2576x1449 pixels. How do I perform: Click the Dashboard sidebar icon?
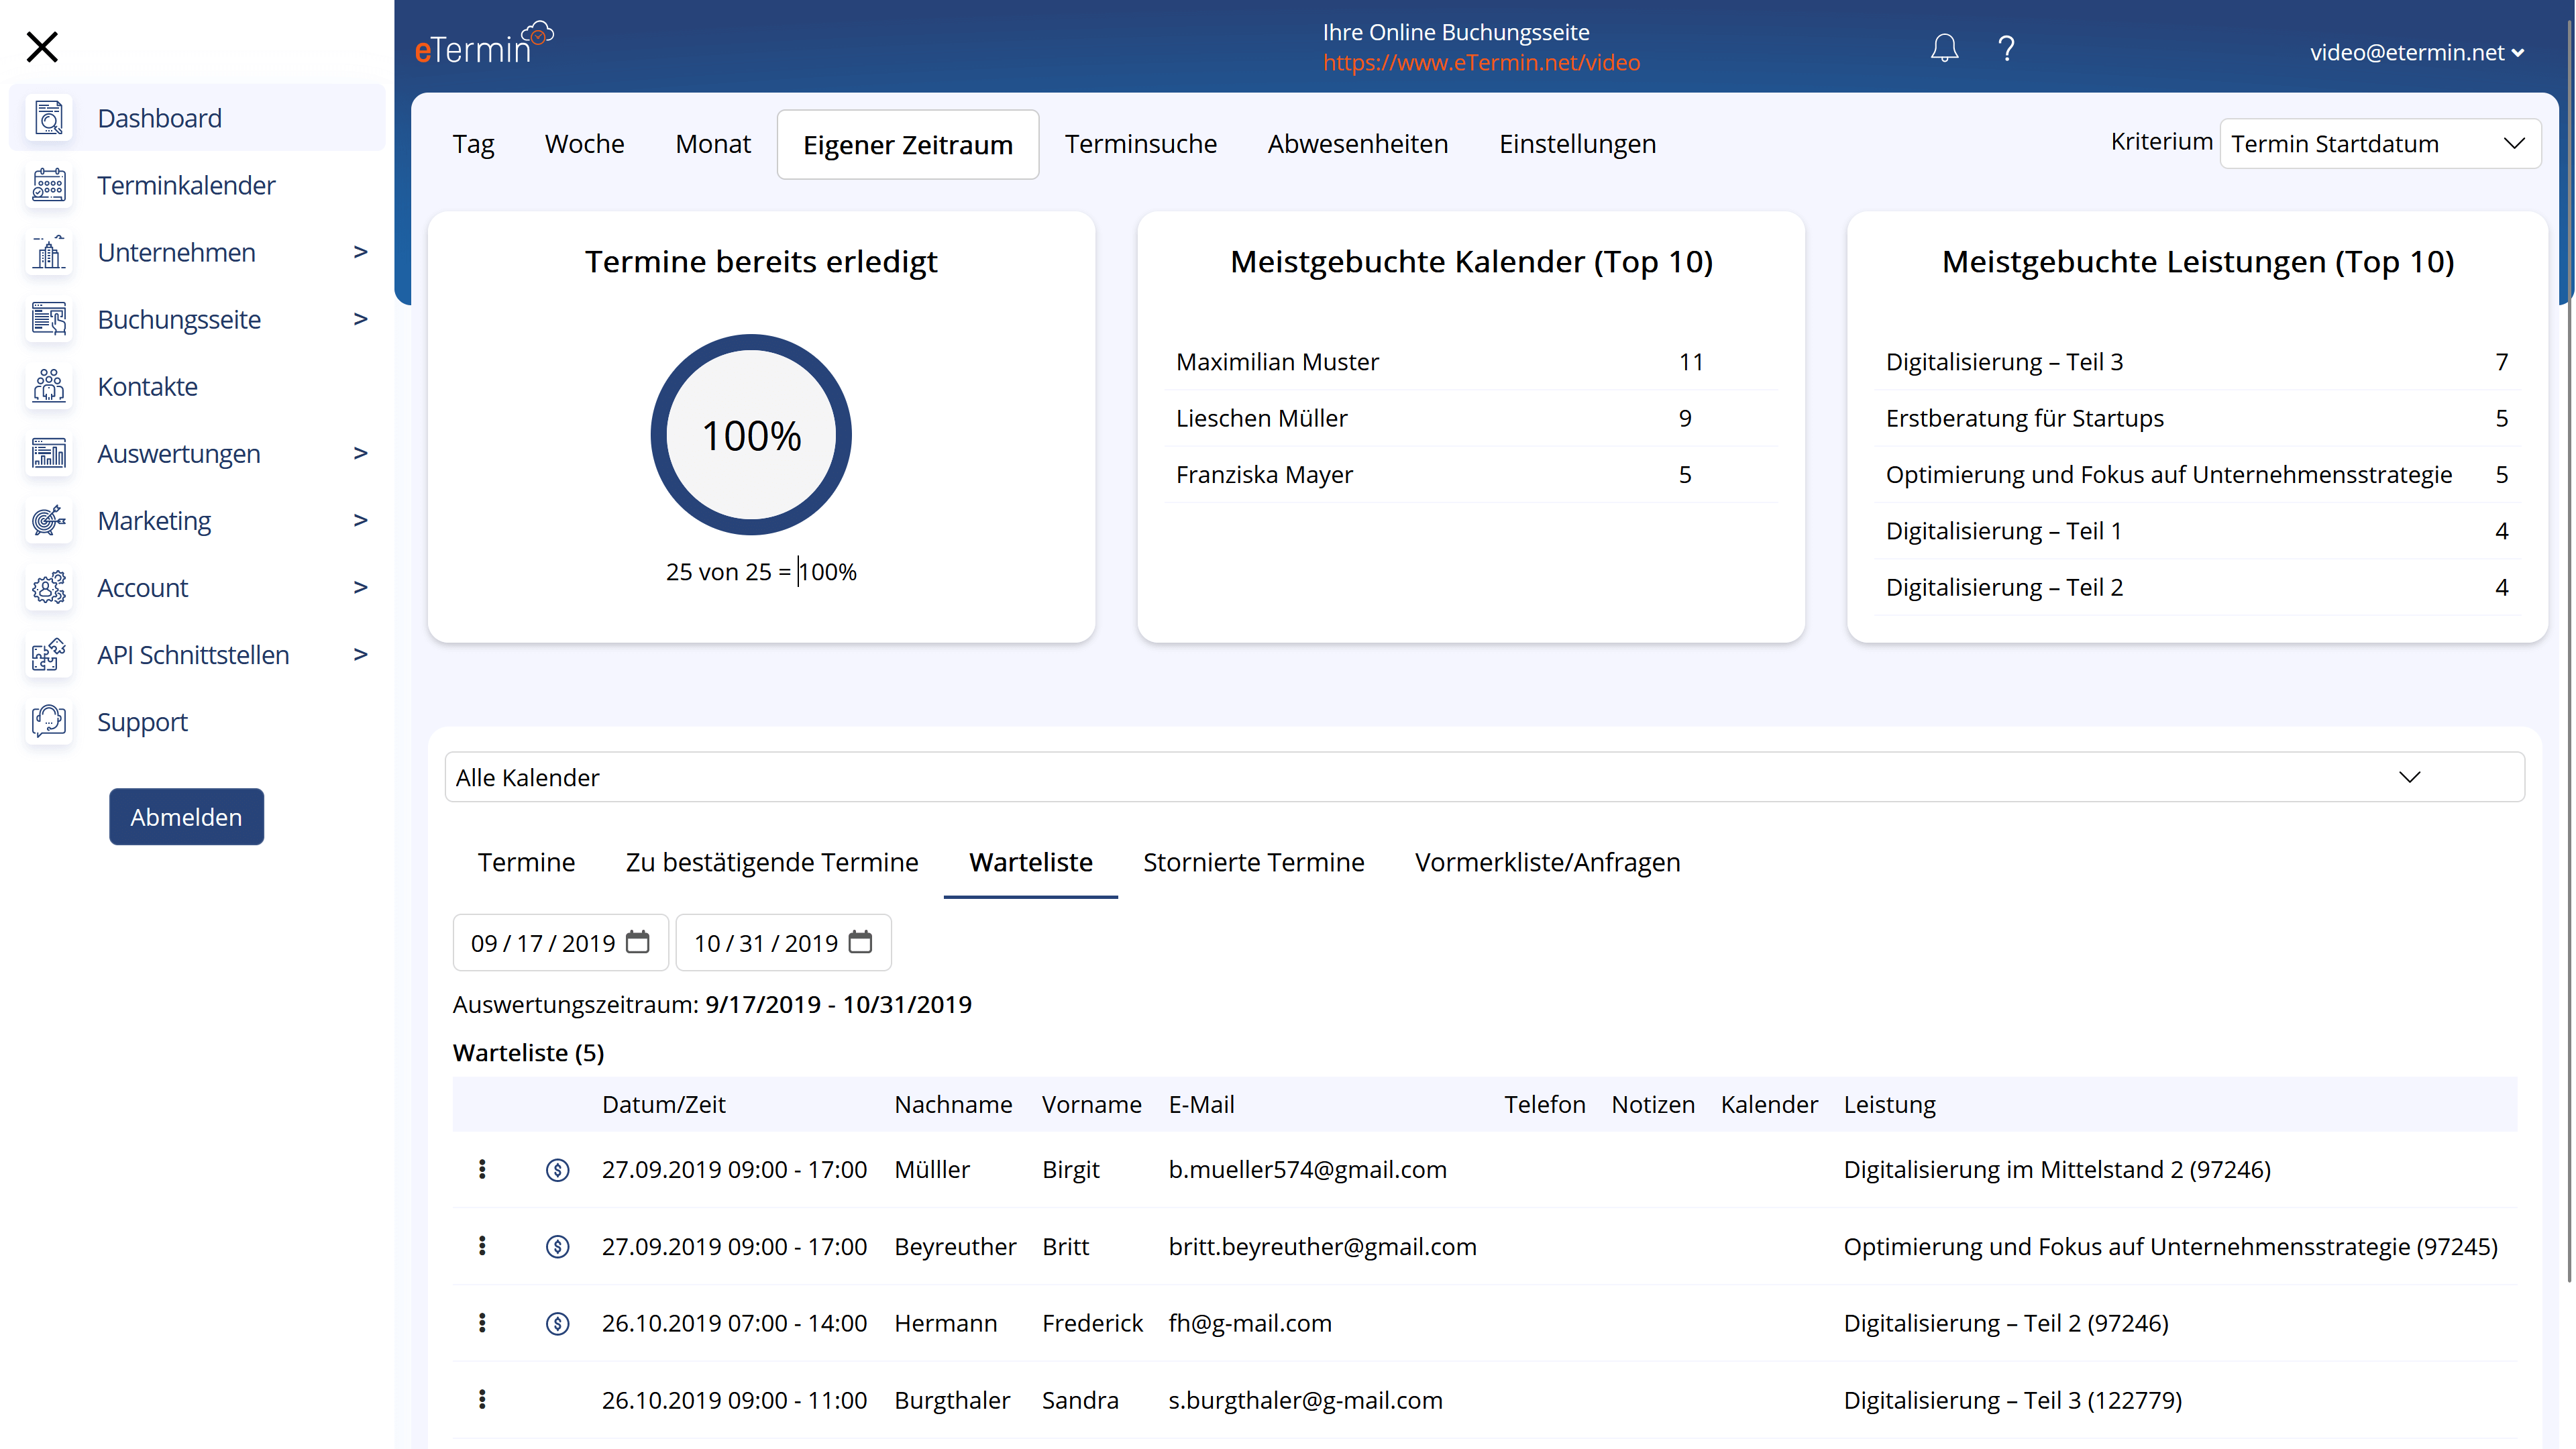(x=49, y=118)
